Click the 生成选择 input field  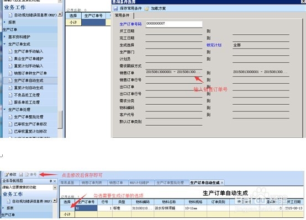click(174, 45)
